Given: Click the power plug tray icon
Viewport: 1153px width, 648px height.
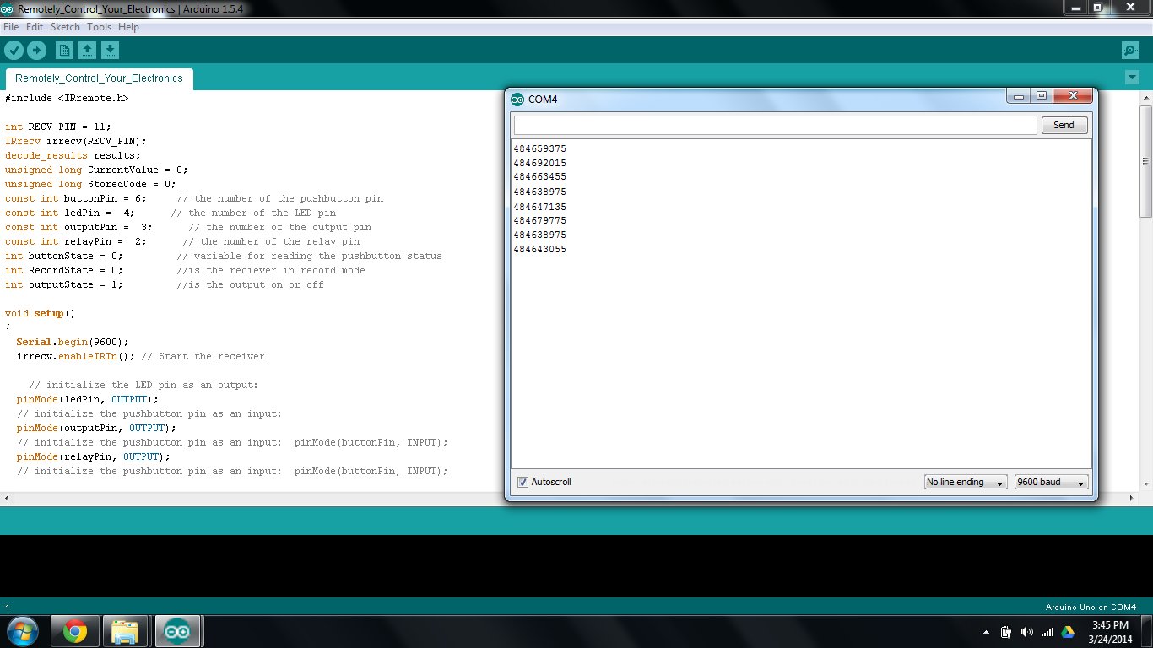Looking at the screenshot, I should [1006, 632].
